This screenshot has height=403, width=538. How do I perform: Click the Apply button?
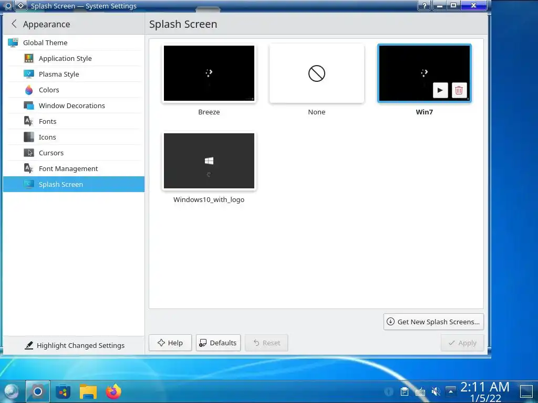pos(462,343)
